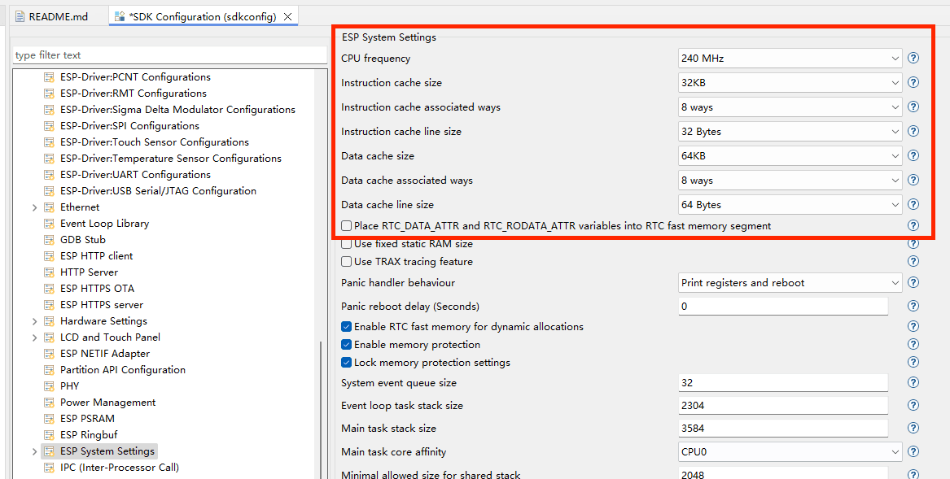Viewport: 950px width, 479px height.
Task: Open Data cache line size 64 Bytes dropdown
Action: pos(790,205)
